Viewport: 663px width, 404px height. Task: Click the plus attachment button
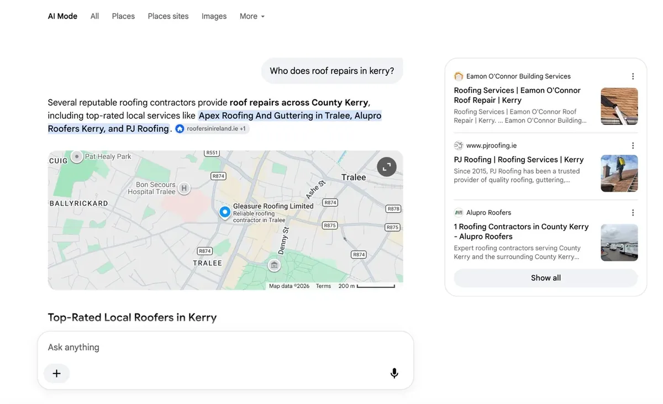[x=56, y=374]
